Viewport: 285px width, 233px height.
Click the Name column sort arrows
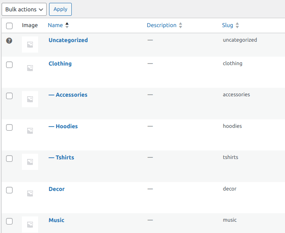click(67, 25)
